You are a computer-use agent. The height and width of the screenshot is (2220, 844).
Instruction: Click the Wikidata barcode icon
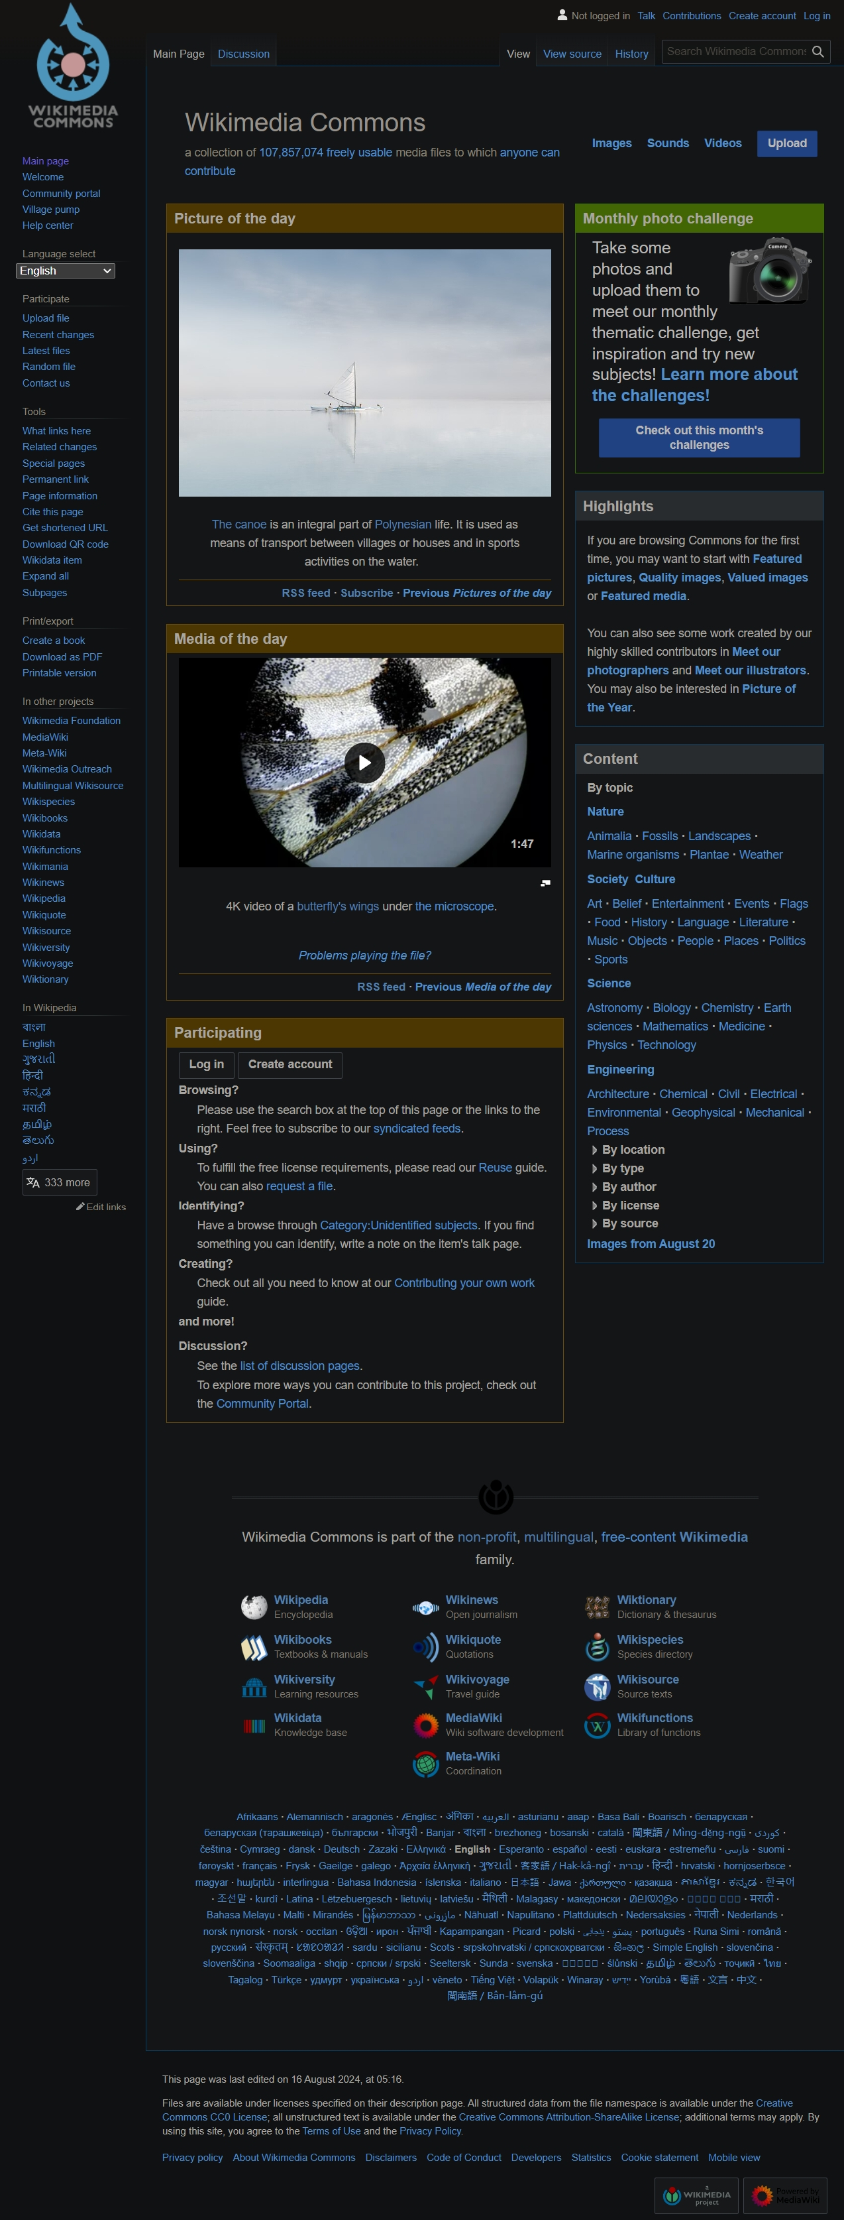click(254, 1725)
